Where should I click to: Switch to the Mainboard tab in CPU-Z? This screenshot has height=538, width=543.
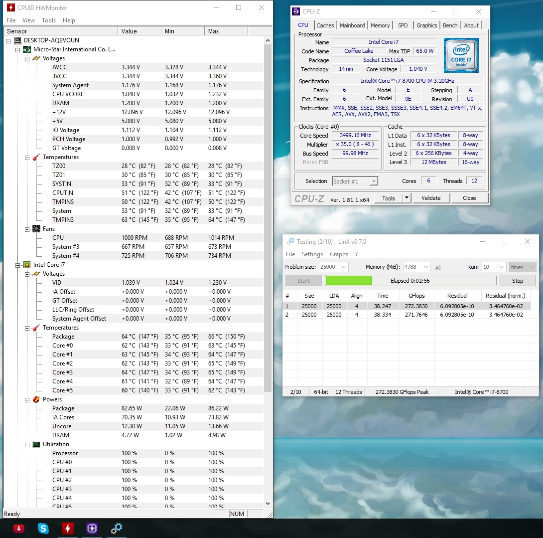click(x=352, y=25)
